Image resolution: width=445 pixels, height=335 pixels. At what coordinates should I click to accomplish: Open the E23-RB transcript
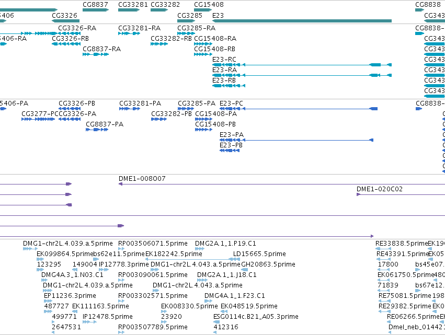point(229,86)
